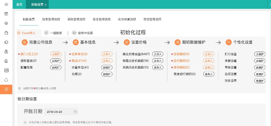Viewport: 271px width, 126px height.
Task: Open the 销售管理流程 tab
Action: [x=51, y=19]
